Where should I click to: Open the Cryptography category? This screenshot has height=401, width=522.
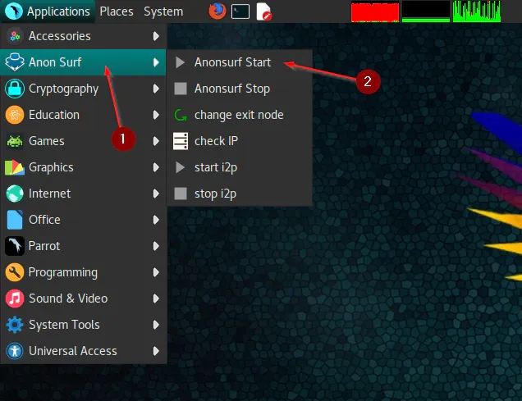(x=83, y=89)
